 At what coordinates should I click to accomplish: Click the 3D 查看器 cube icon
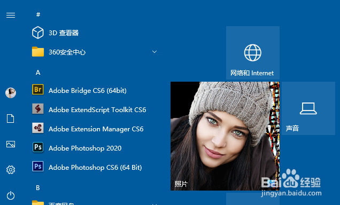click(38, 33)
